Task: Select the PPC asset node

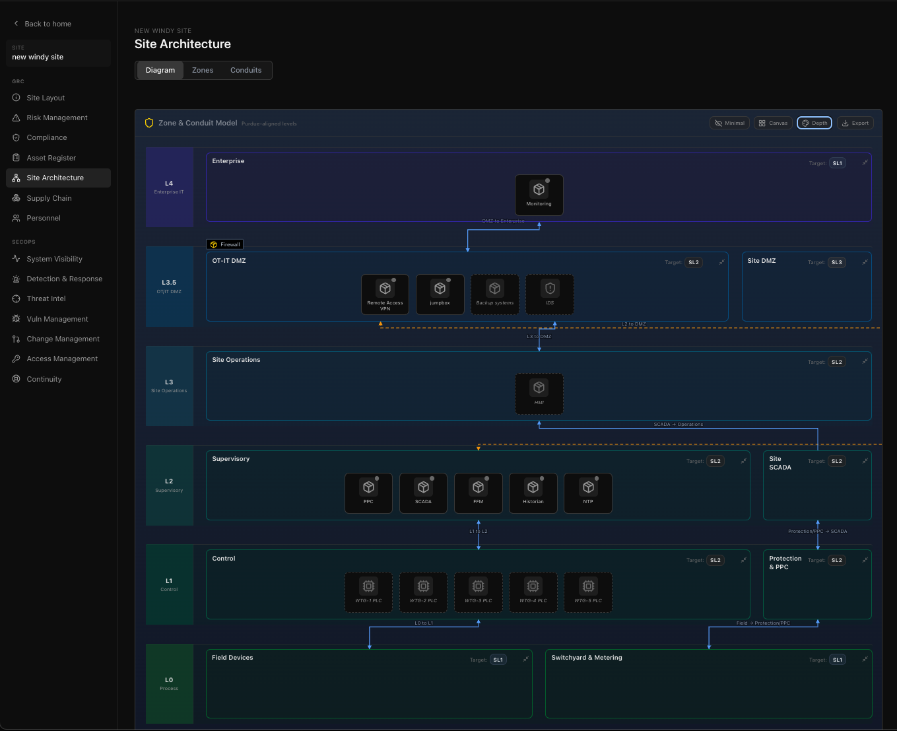Action: (x=368, y=493)
